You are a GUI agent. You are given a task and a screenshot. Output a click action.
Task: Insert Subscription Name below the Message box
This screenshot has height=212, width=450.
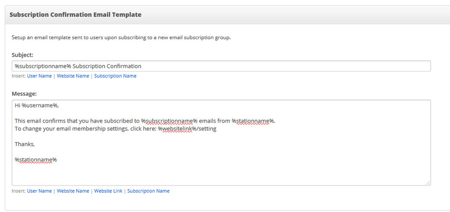148,191
